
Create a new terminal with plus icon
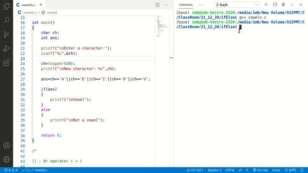(266, 5)
